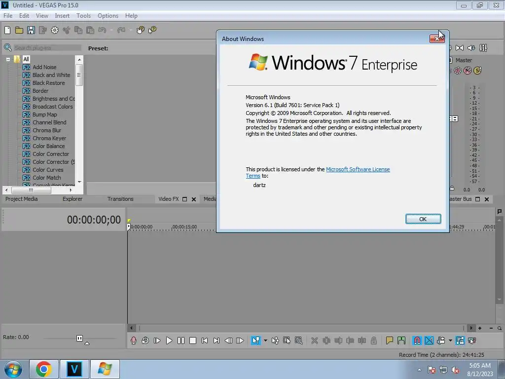This screenshot has height=379, width=505.
Task: Click OK in About Windows dialog
Action: point(423,219)
